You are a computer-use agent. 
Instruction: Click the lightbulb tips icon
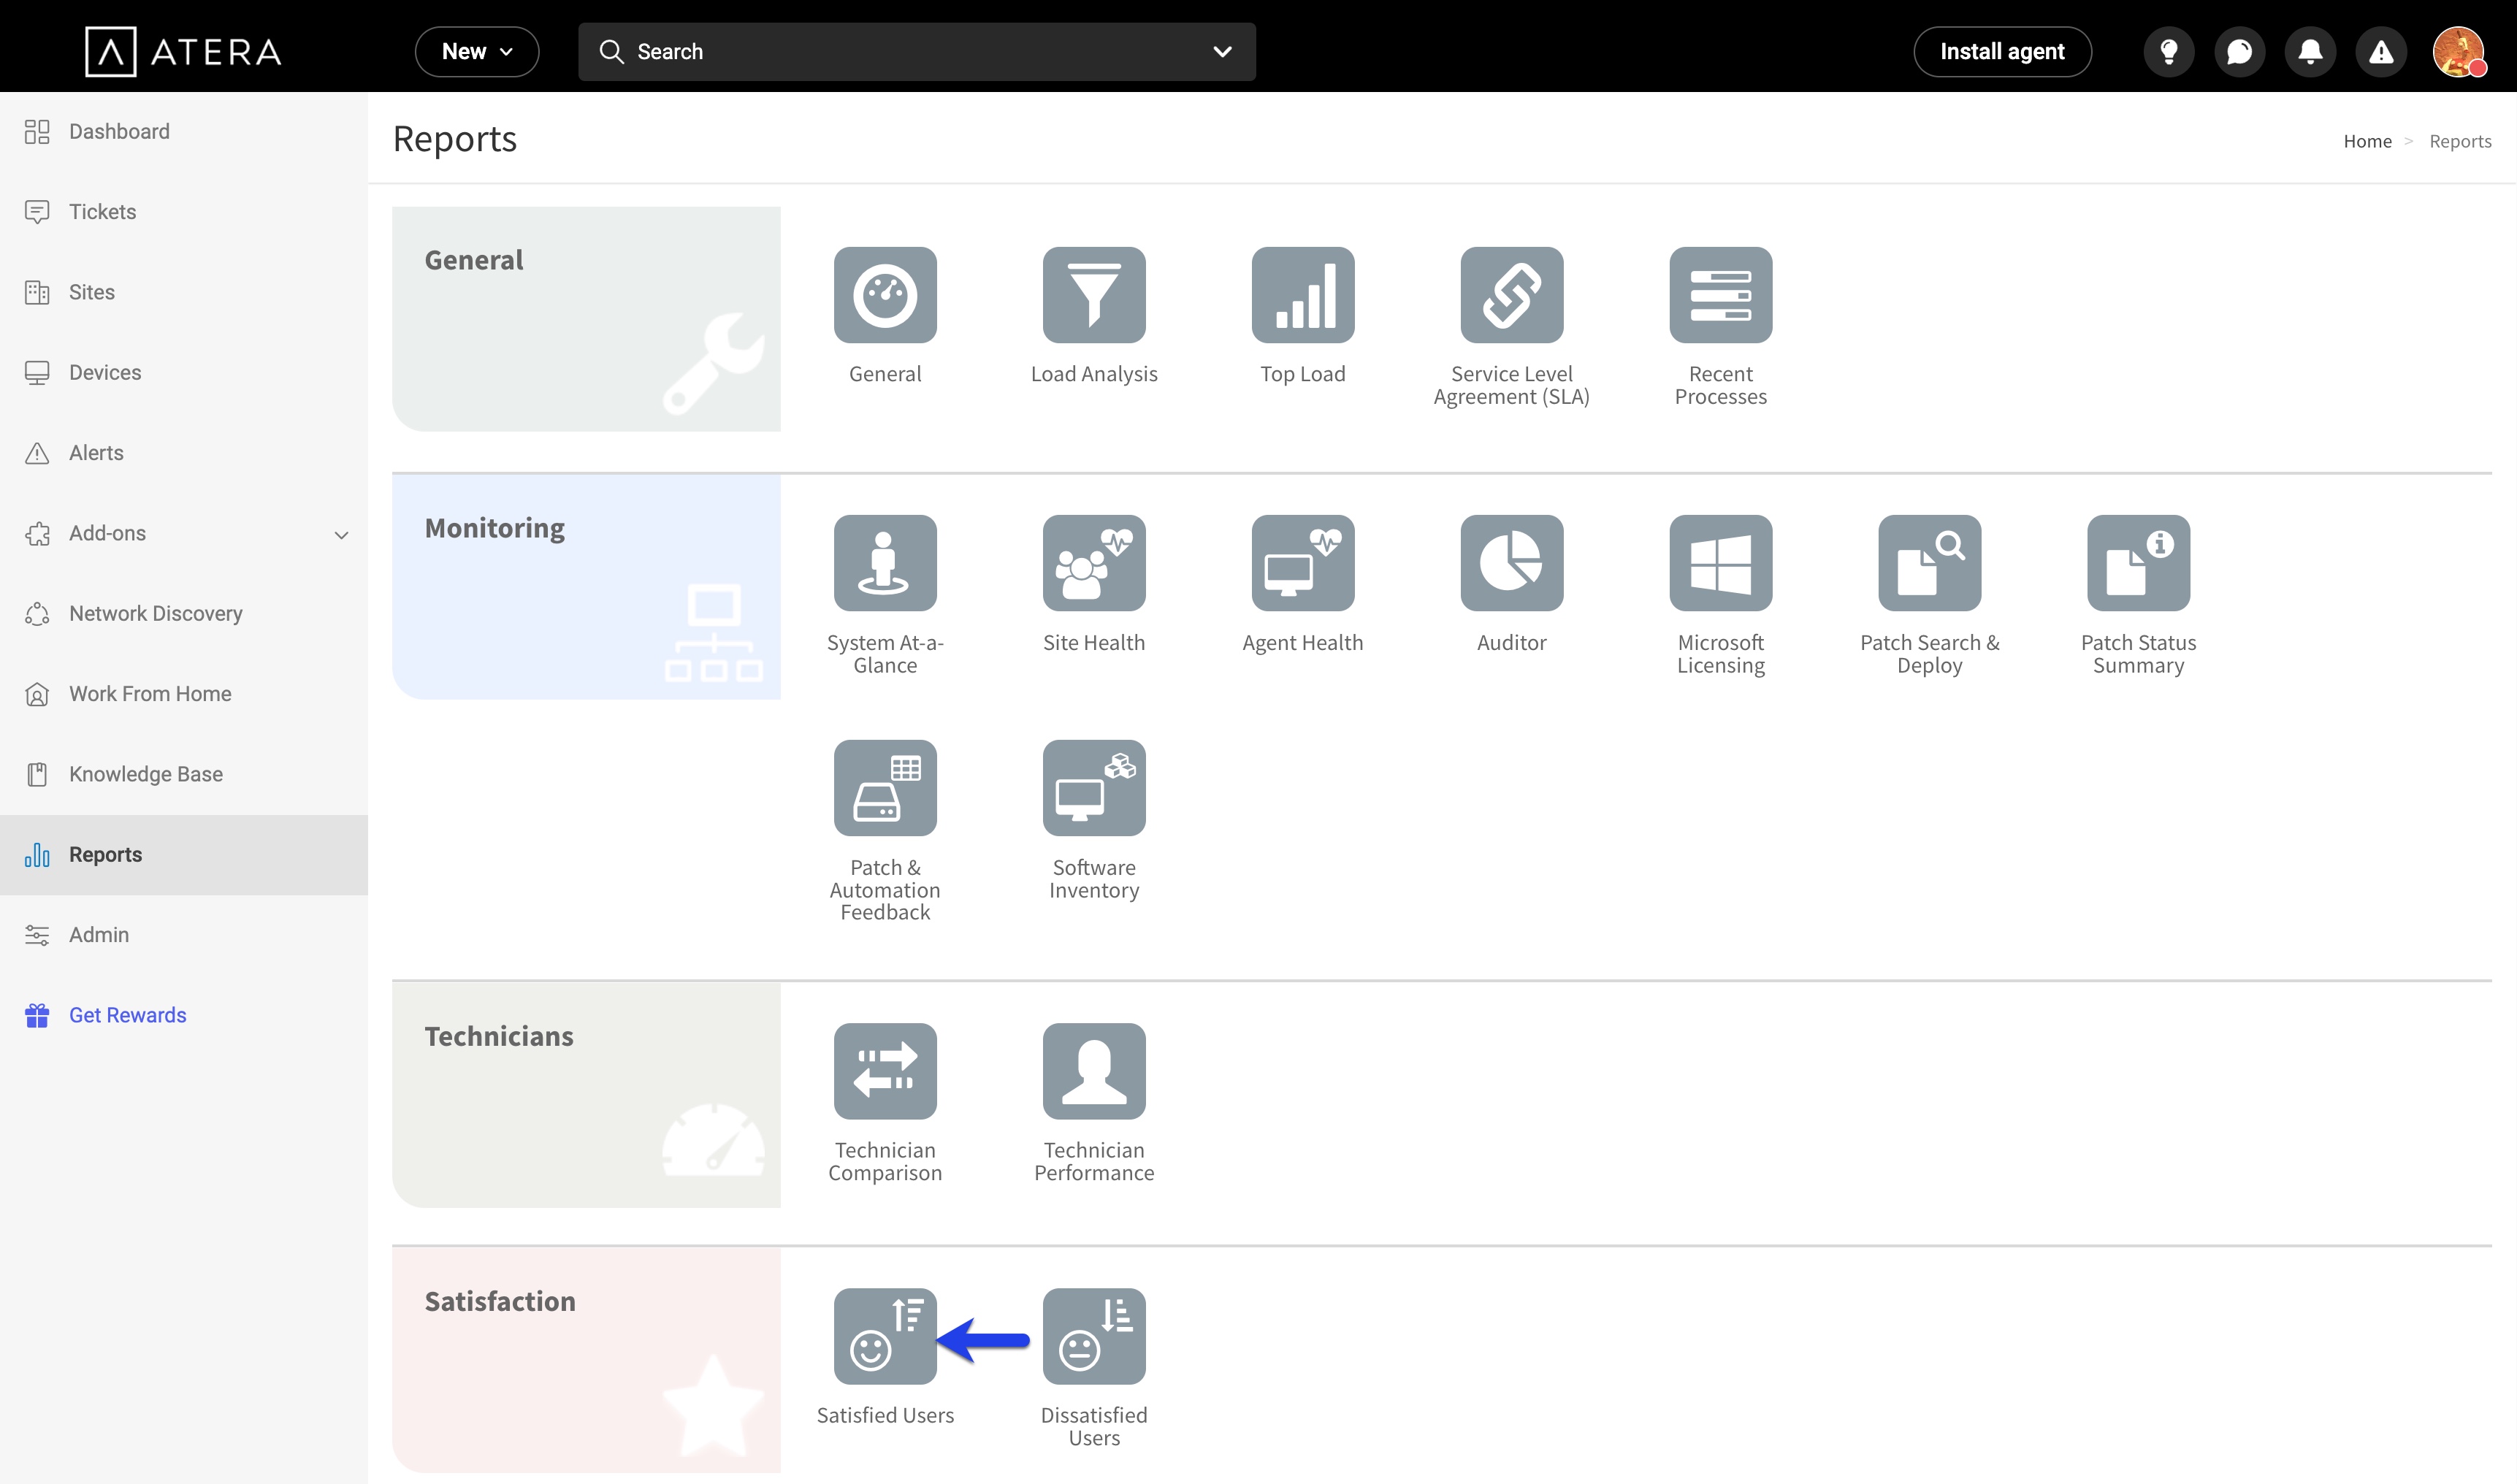click(x=2168, y=52)
